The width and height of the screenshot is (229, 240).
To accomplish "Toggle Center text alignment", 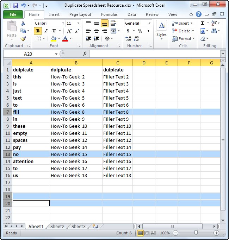I will [97, 31].
